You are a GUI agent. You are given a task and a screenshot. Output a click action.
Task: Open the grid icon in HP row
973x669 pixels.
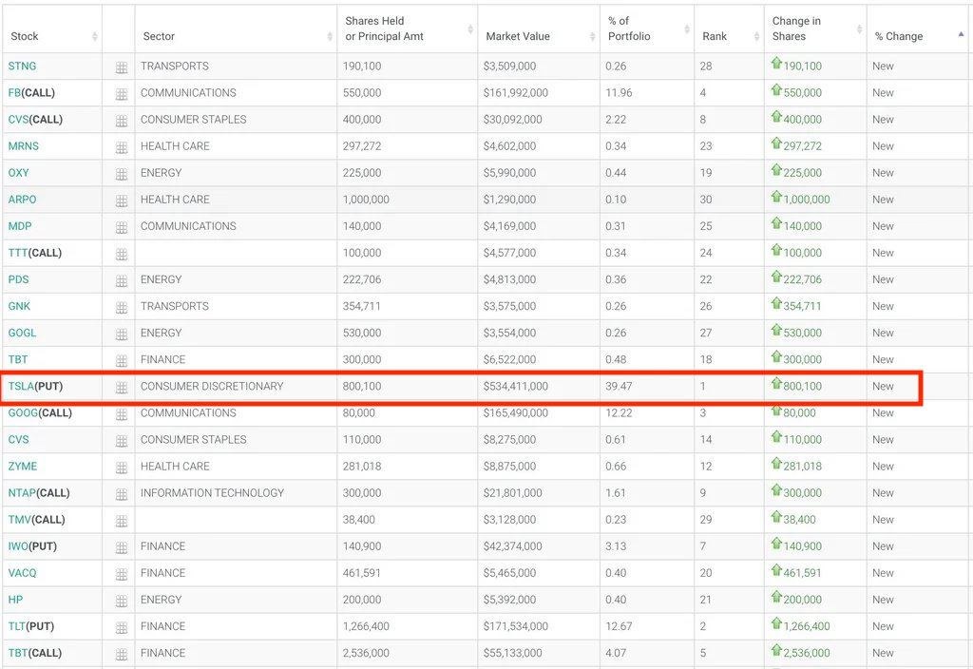122,602
